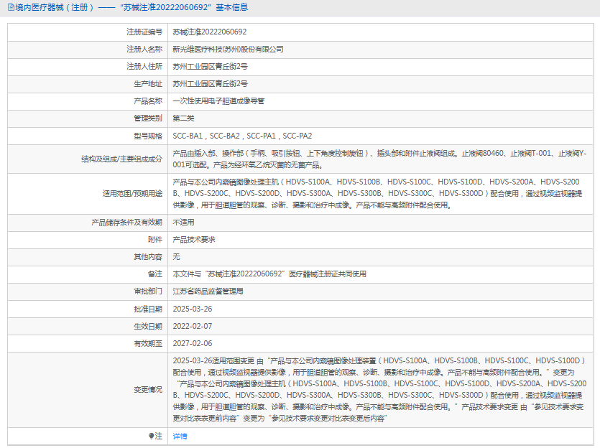
Task: Select the 第二类 management category value
Action: click(x=183, y=118)
